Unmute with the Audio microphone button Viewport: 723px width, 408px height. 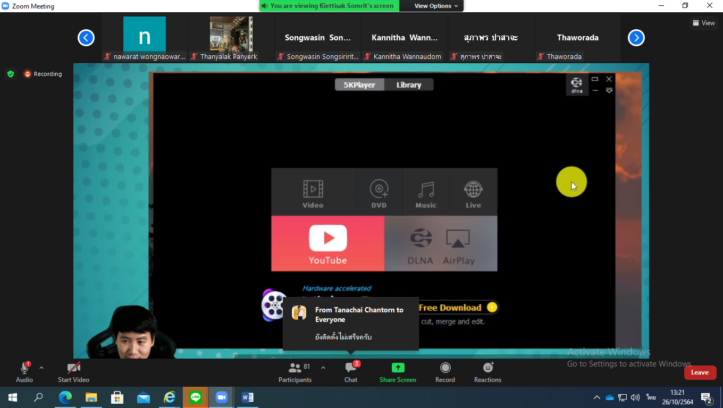24,372
